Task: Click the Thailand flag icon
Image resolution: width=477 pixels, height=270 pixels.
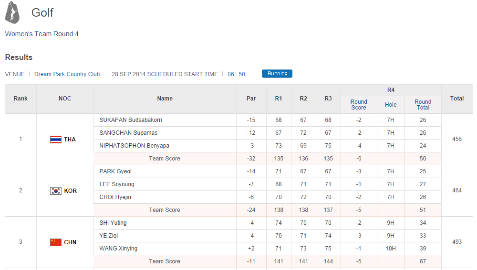Action: pyautogui.click(x=55, y=140)
